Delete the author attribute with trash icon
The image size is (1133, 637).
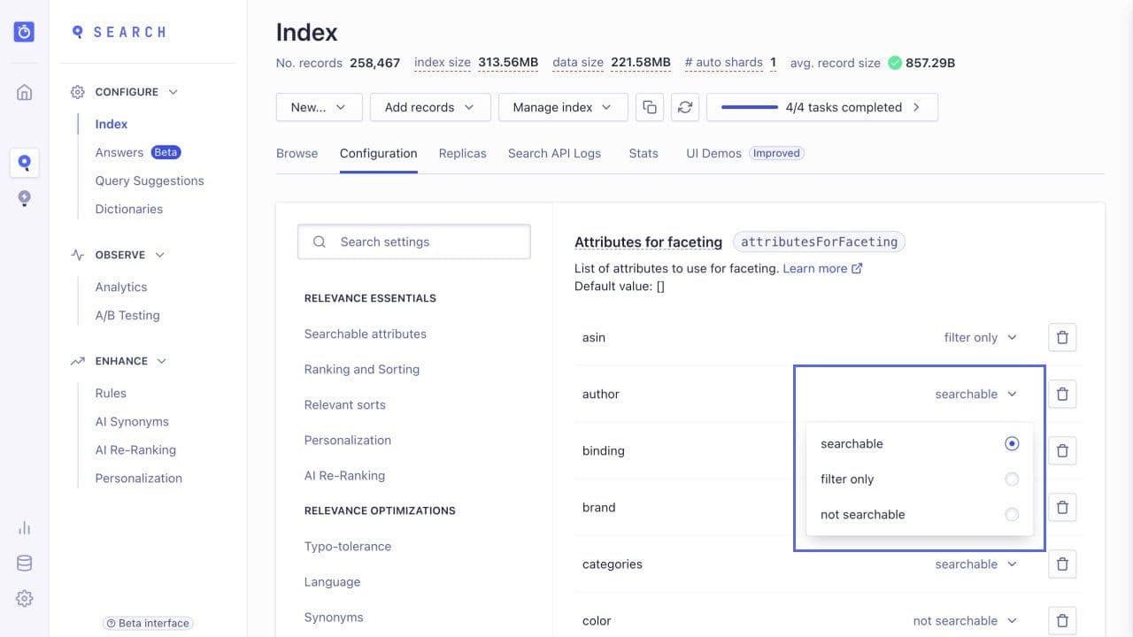[x=1063, y=394]
